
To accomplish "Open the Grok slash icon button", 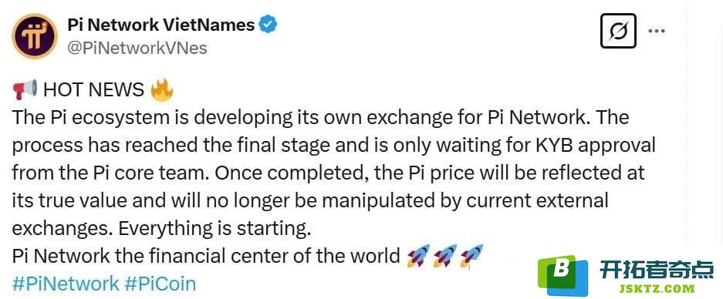I will [618, 31].
